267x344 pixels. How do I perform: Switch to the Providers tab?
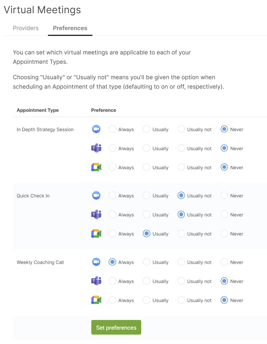coord(25,28)
